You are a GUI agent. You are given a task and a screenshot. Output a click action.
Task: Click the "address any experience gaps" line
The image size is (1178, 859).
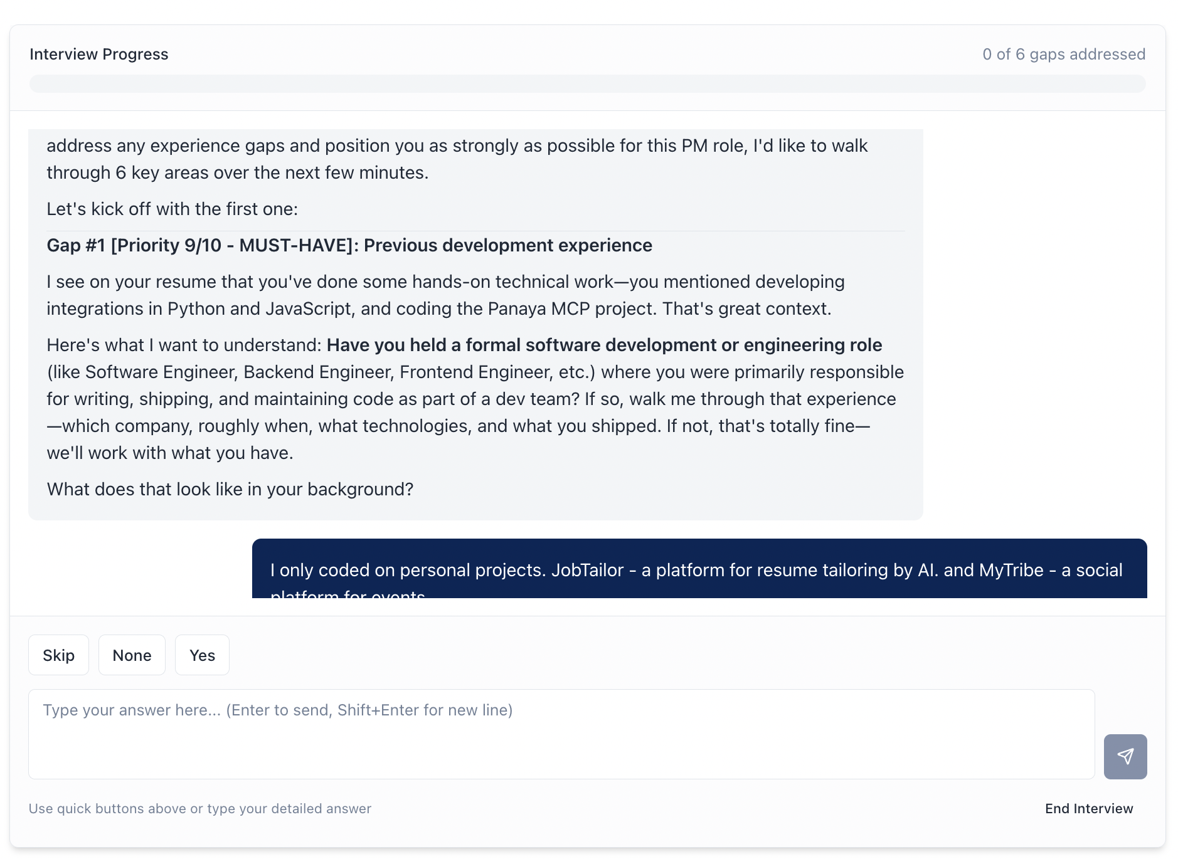(x=457, y=145)
